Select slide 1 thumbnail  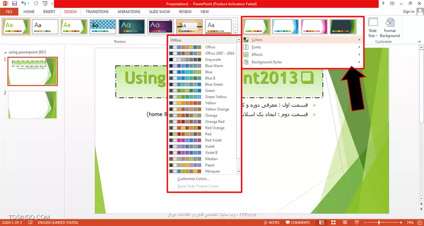pyautogui.click(x=32, y=71)
